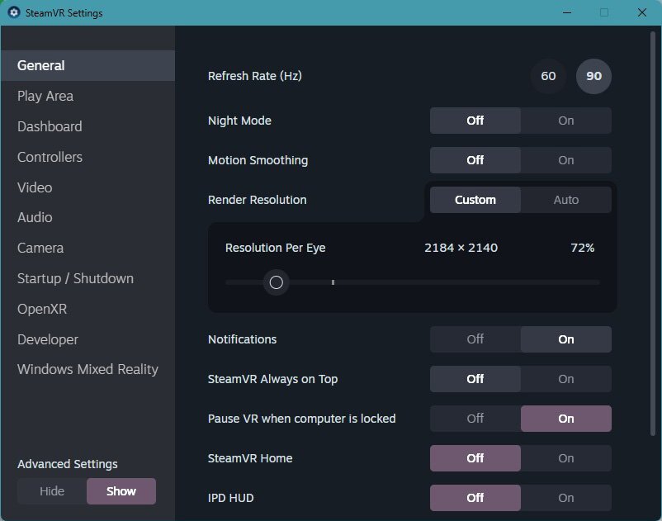Screen dimensions: 662x521
Task: Click the settings panel vertical scrollbar
Action: click(x=653, y=233)
